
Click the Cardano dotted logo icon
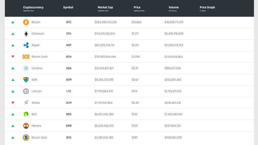tap(26, 68)
